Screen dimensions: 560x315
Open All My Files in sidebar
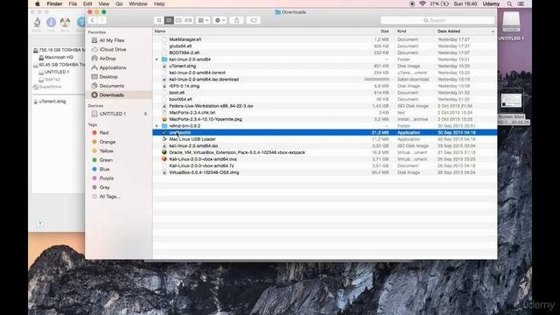click(112, 40)
